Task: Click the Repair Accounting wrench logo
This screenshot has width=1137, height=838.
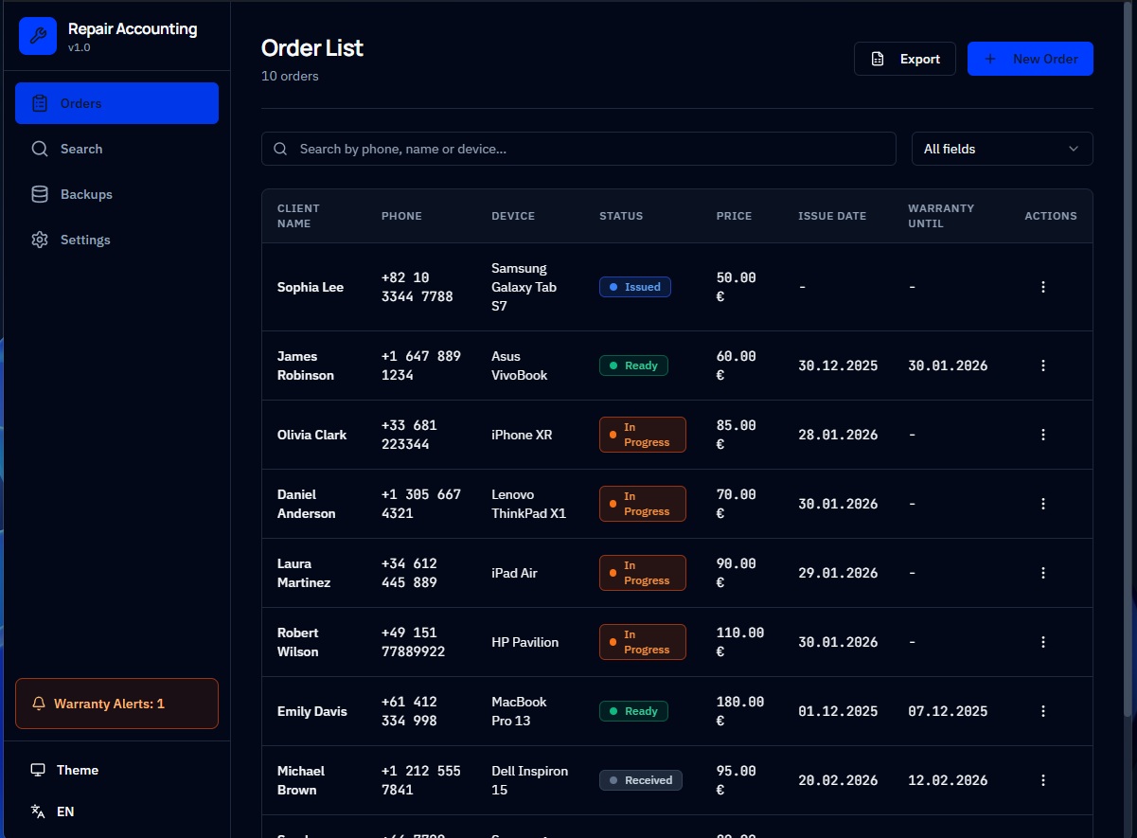Action: (x=38, y=35)
